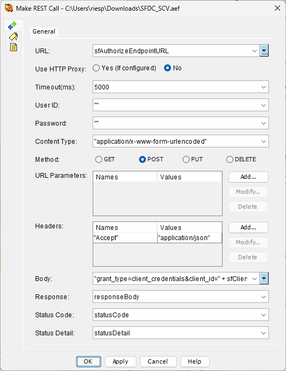Click Names column header in URL Parameters table
286x371 pixels.
click(x=125, y=177)
